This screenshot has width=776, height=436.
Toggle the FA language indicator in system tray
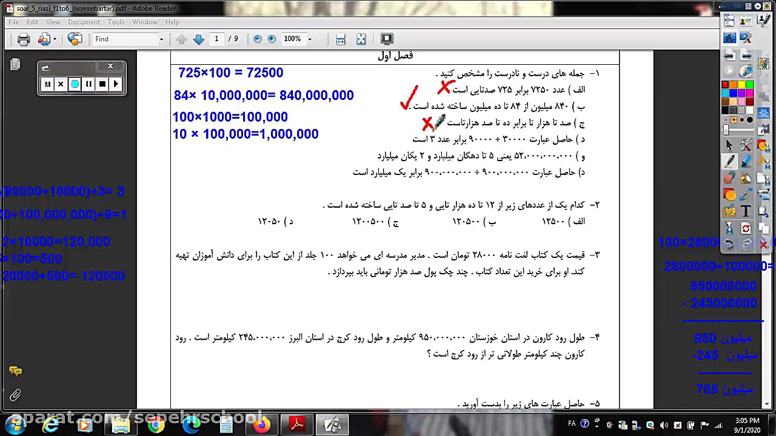click(x=572, y=424)
